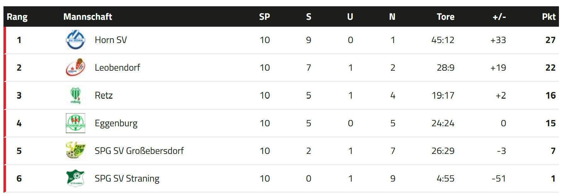Click Straning's 4:55 goals value
This screenshot has height=196, width=564.
pos(446,178)
